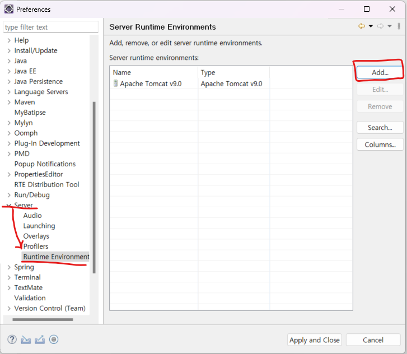Select Launching under Server
The width and height of the screenshot is (407, 354).
(x=39, y=226)
